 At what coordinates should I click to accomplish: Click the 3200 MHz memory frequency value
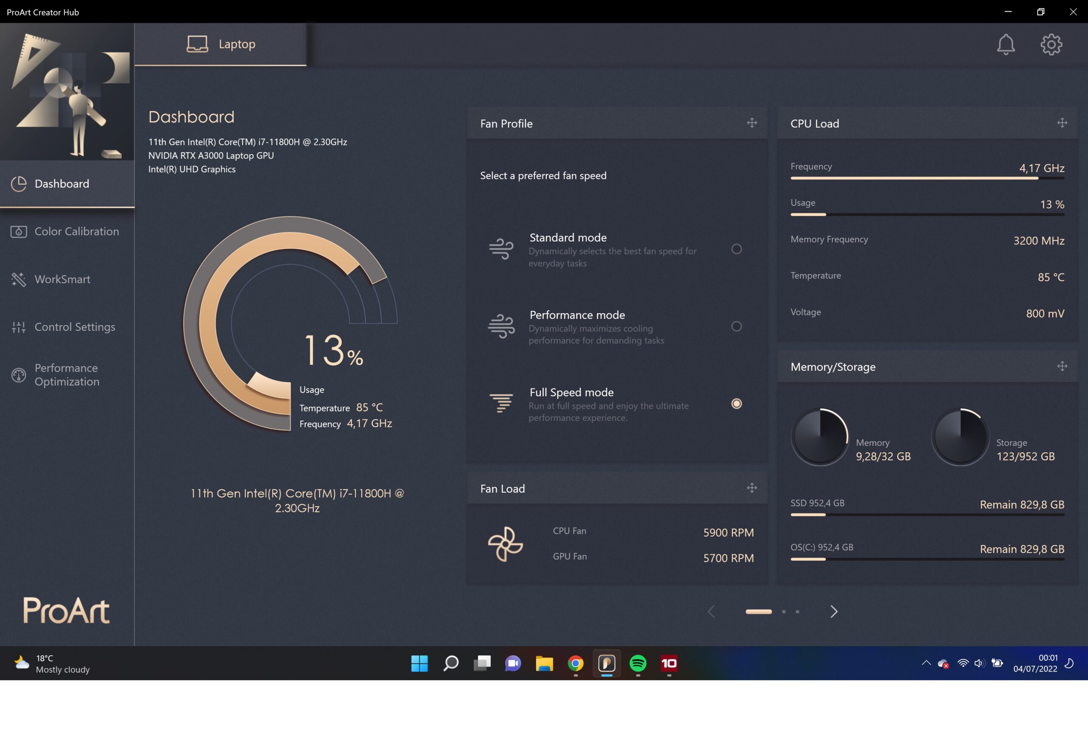coord(1039,241)
